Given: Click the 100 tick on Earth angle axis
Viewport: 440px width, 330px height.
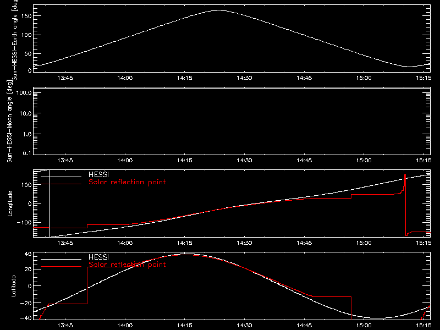Looking at the screenshot, I should click(26, 35).
